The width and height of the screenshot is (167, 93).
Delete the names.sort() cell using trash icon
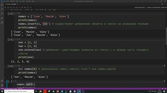click(164, 81)
